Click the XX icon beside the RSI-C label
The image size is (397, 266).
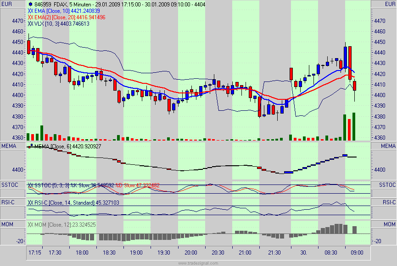pos(30,202)
